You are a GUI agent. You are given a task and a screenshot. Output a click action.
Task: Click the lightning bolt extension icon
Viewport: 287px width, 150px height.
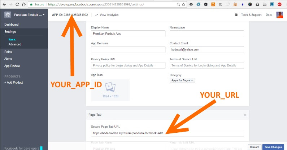tap(243, 4)
